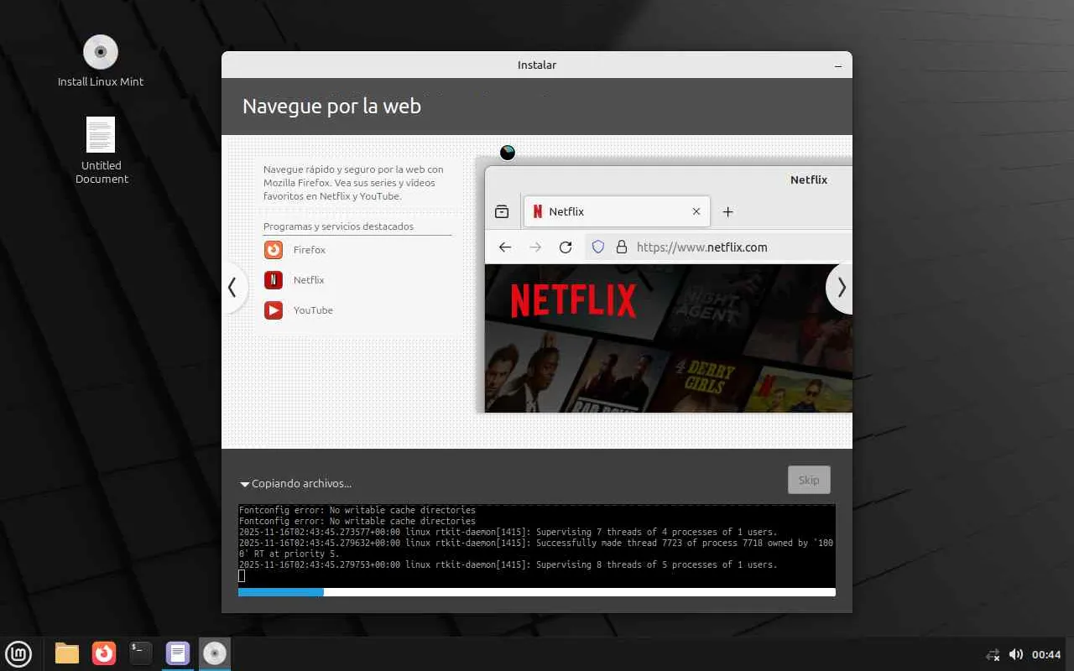Screen dimensions: 1074x671
Task: Click the YouTube label in the featured list
Action: [x=313, y=310]
